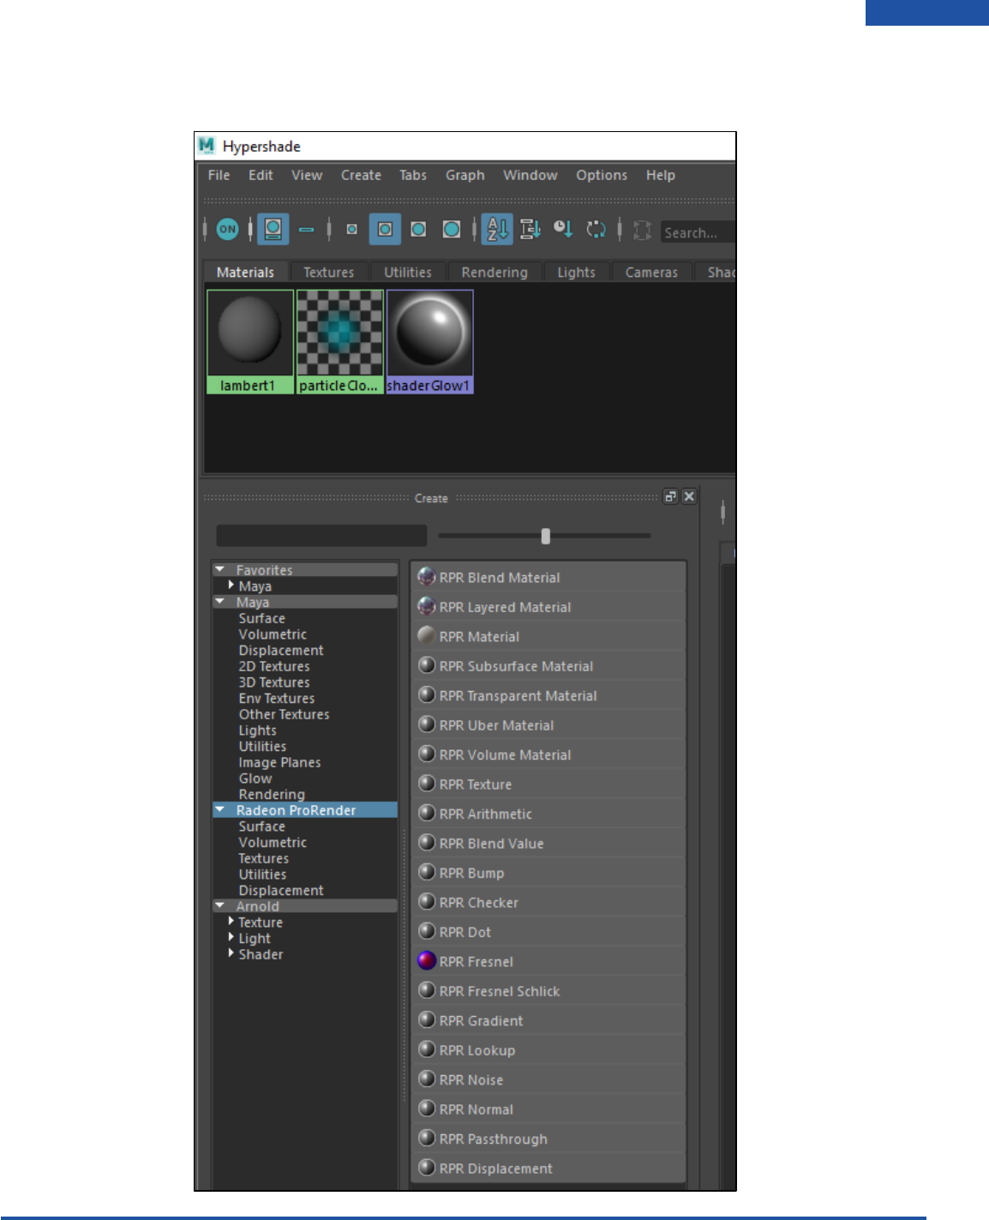Collapse the Radeon ProRender category
Screen dimensions: 989x1220
(x=220, y=809)
